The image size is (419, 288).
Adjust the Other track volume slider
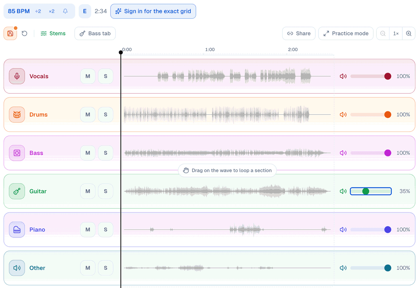pos(371,268)
